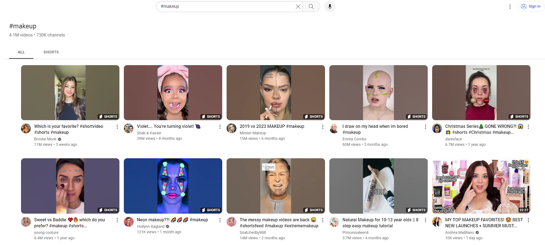Open more options for 'Violet.... You're turning violet!' video
Screen dimensions: 545x245
pyautogui.click(x=220, y=127)
